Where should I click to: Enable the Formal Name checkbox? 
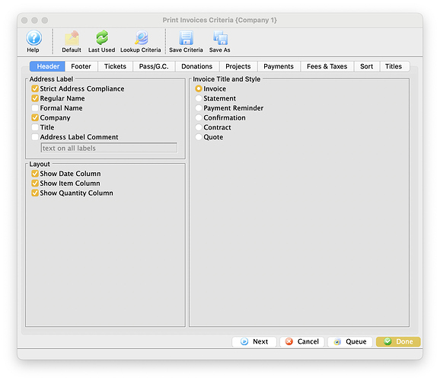pyautogui.click(x=35, y=108)
